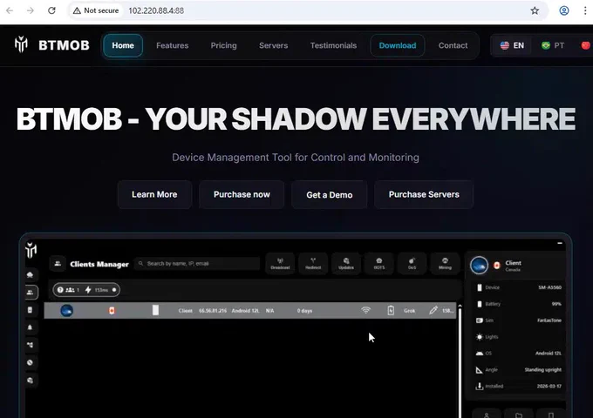Click the first sidebar icon below the logo
This screenshot has width=593, height=418.
pos(31,274)
